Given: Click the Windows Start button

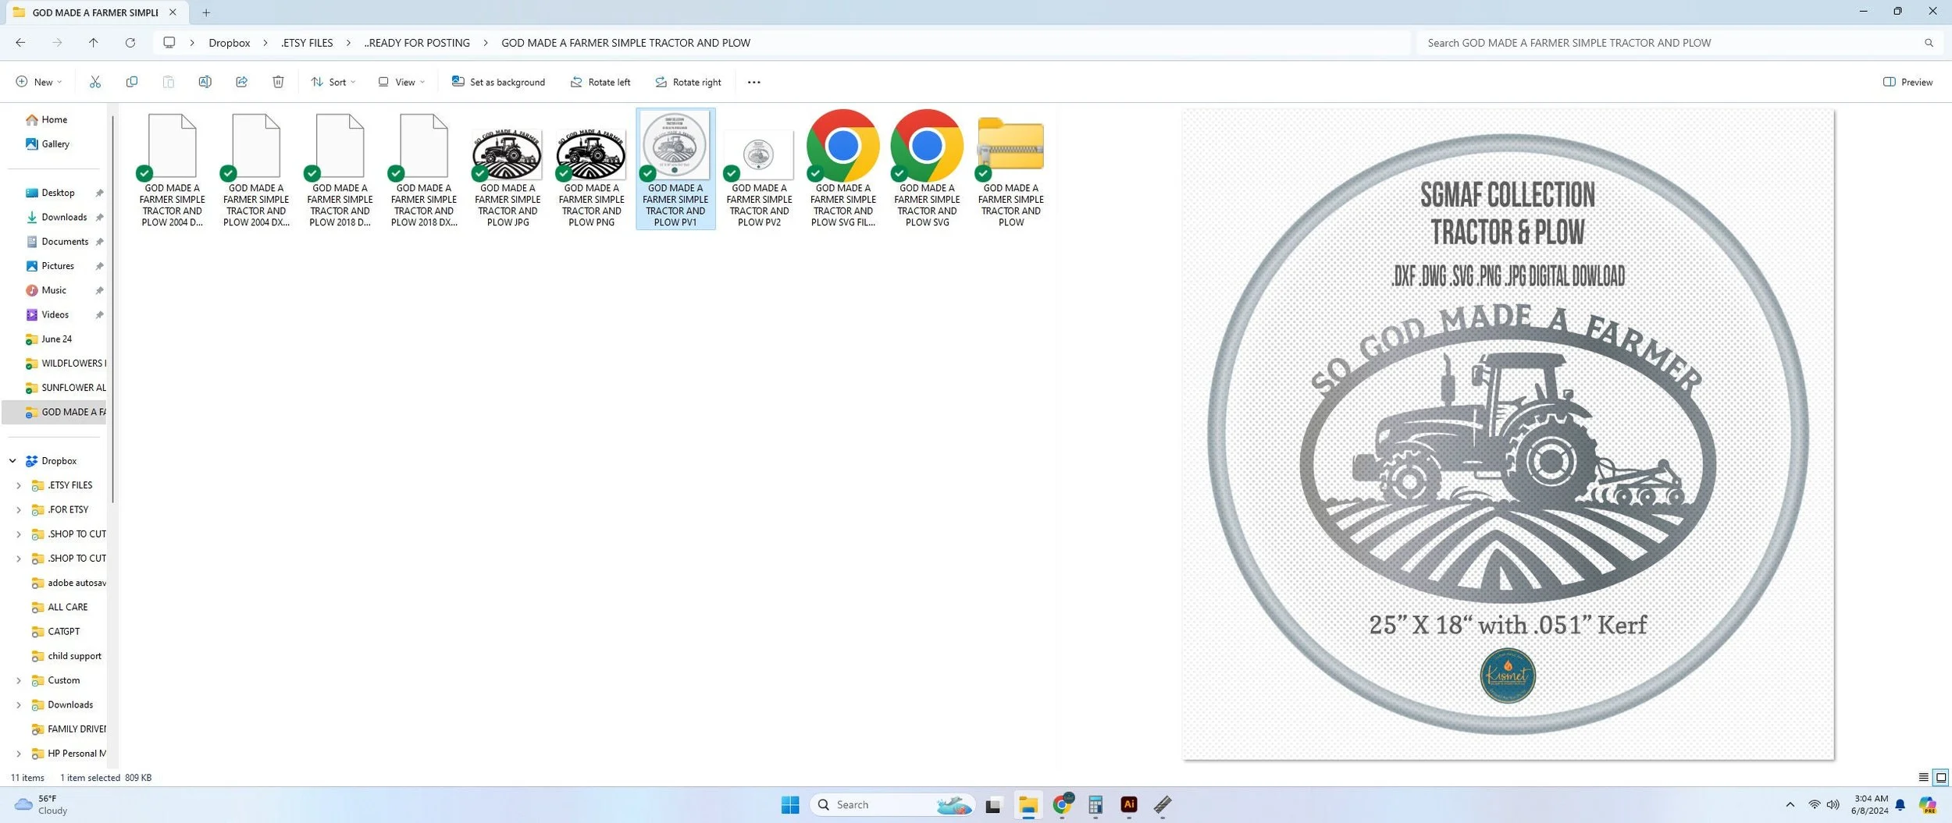Looking at the screenshot, I should (x=790, y=804).
